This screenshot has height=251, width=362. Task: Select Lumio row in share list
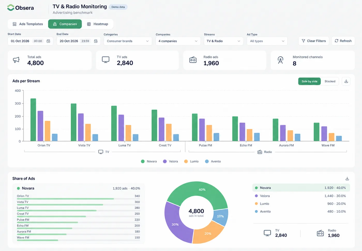click(301, 204)
